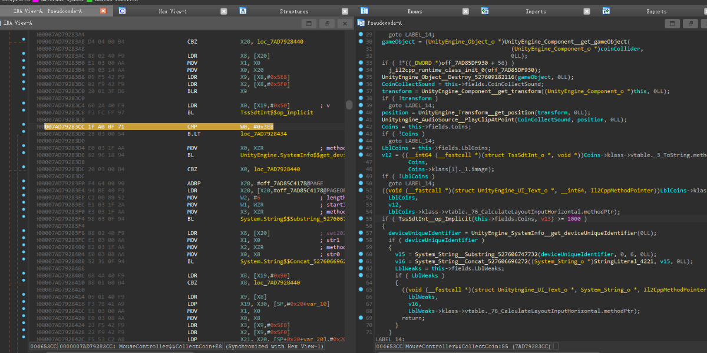
Task: Close the Enums tab
Action: [x=467, y=11]
